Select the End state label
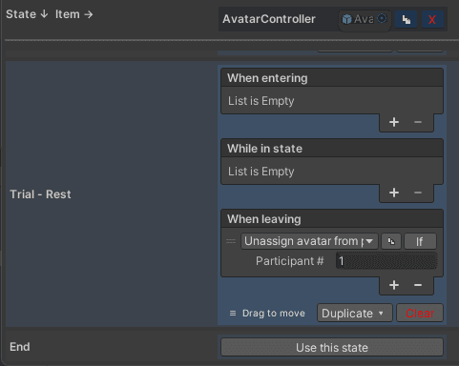This screenshot has height=366, width=459. click(x=20, y=347)
